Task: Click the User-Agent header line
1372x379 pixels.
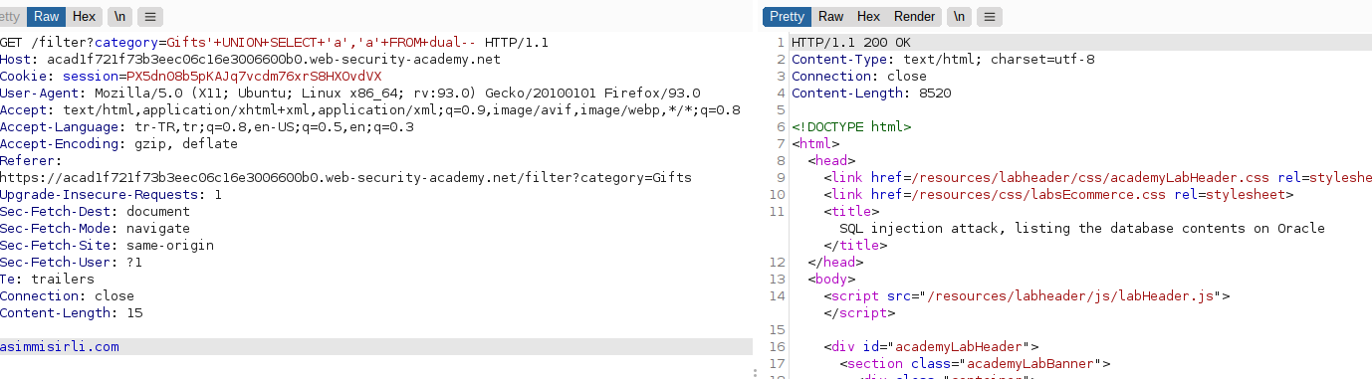Action: [x=349, y=93]
